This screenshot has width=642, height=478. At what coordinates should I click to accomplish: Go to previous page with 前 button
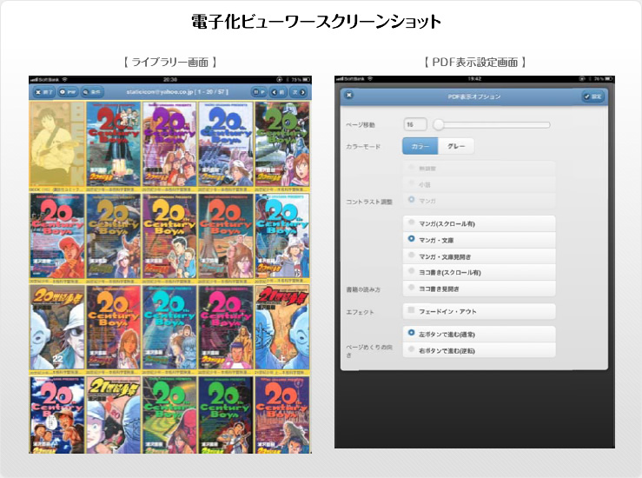tap(278, 90)
